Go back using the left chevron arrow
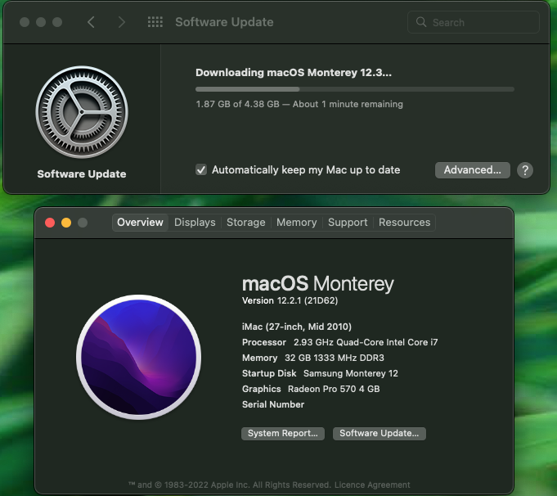Viewport: 557px width, 496px height. (x=91, y=22)
